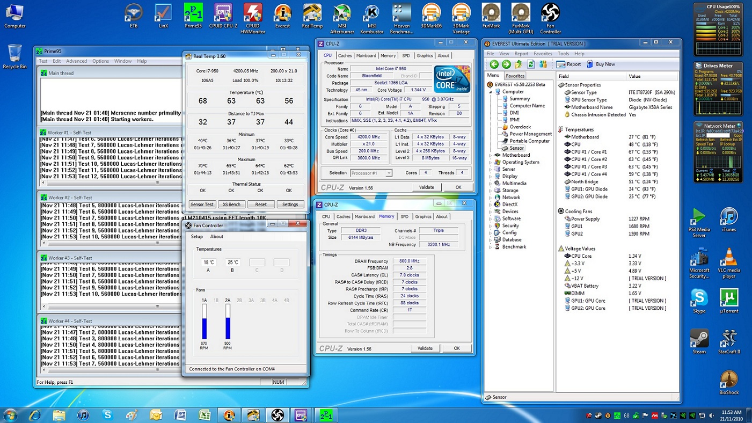This screenshot has height=423, width=752.
Task: Click Report button in EVEREST toolbar
Action: pyautogui.click(x=569, y=64)
